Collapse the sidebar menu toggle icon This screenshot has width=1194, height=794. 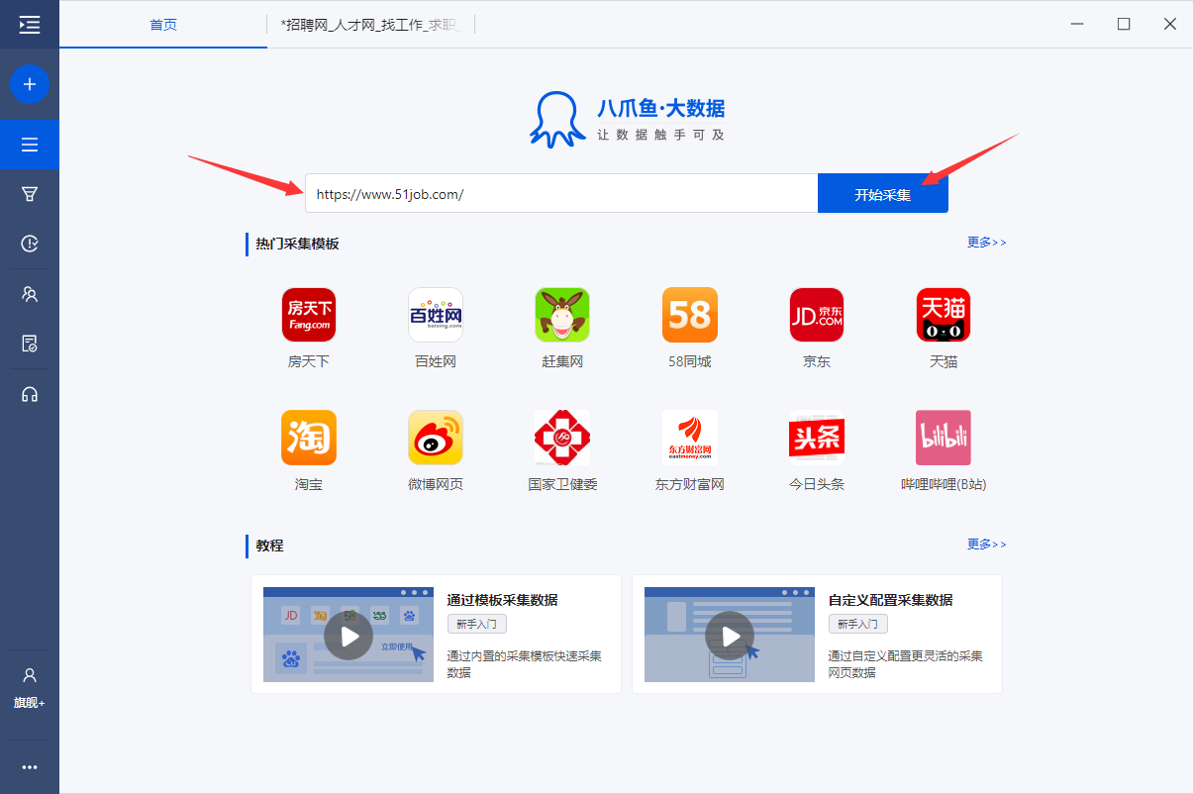(x=30, y=25)
